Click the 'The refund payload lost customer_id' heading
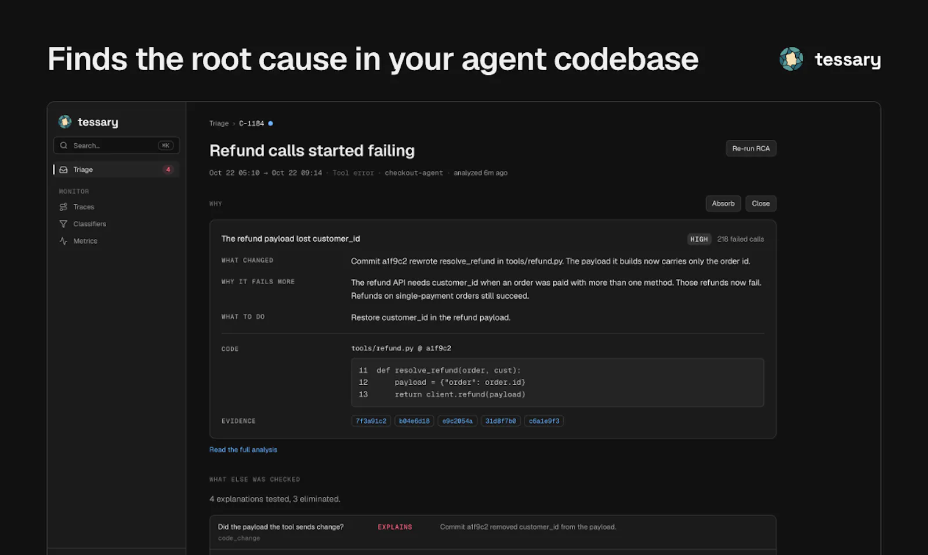 [x=291, y=239]
